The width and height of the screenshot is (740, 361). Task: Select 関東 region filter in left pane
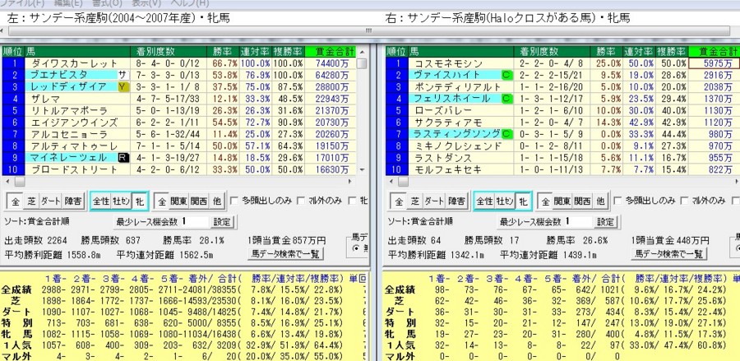click(179, 201)
